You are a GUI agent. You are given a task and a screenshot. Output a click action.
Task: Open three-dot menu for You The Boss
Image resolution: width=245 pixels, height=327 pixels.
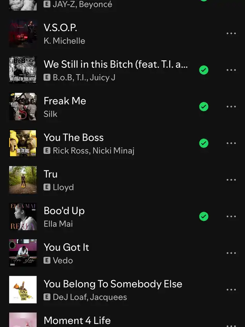tap(231, 143)
